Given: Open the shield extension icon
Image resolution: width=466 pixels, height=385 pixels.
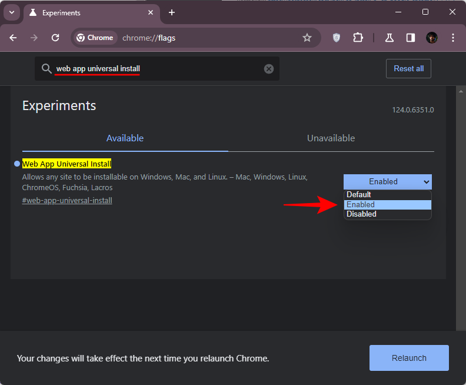Looking at the screenshot, I should click(x=336, y=38).
